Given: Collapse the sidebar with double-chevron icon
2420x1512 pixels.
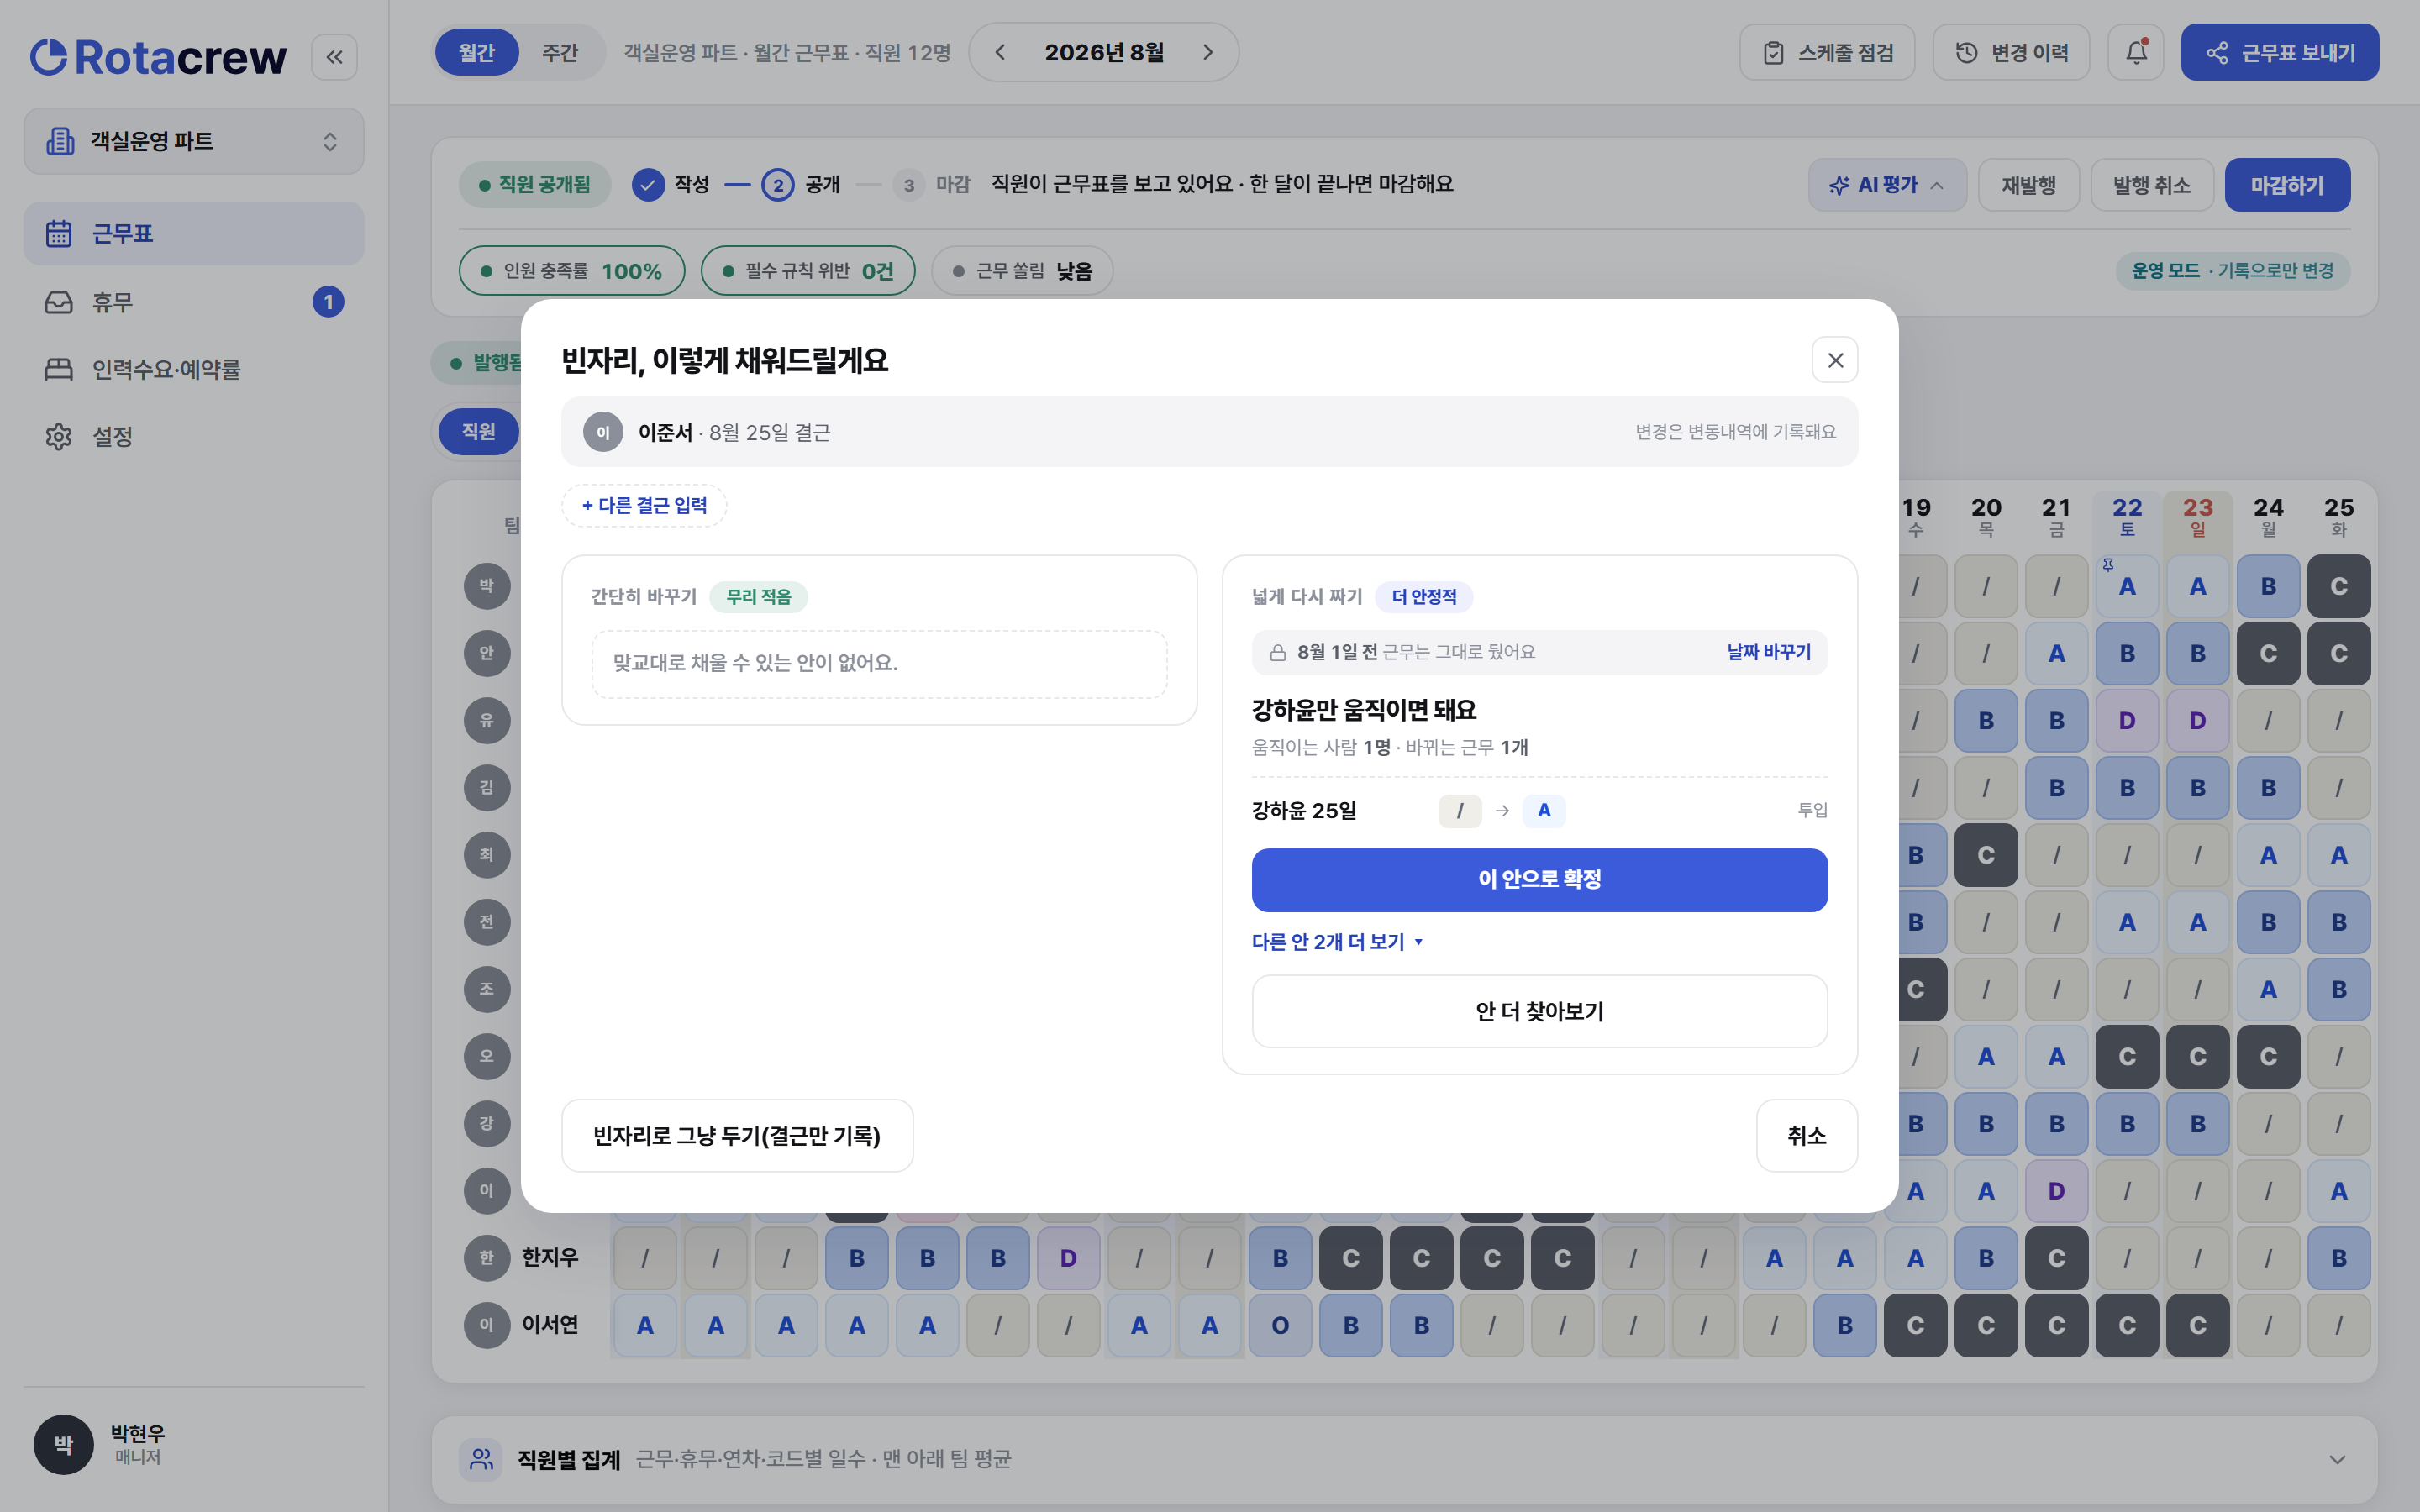Looking at the screenshot, I should point(334,57).
